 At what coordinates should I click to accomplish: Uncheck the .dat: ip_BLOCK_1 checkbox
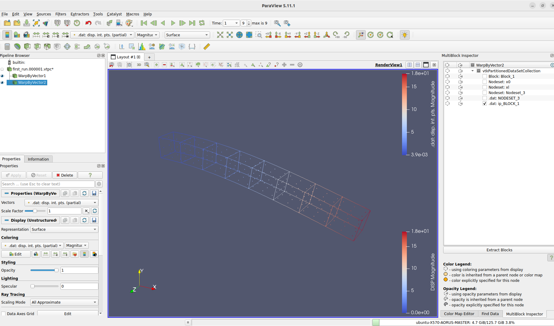[485, 104]
